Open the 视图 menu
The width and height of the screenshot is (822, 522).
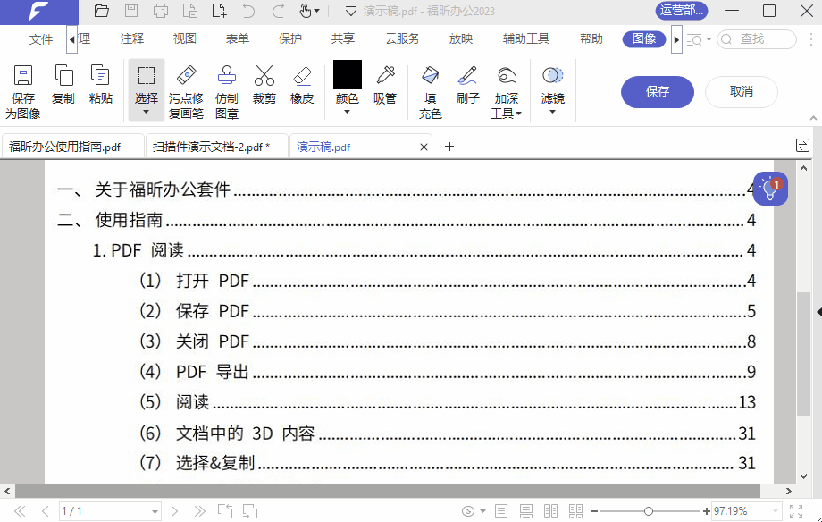coord(184,38)
